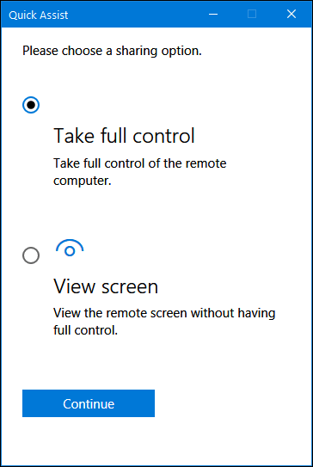This screenshot has width=313, height=467.
Task: Click the word "computer." in the first description
Action: (x=83, y=181)
